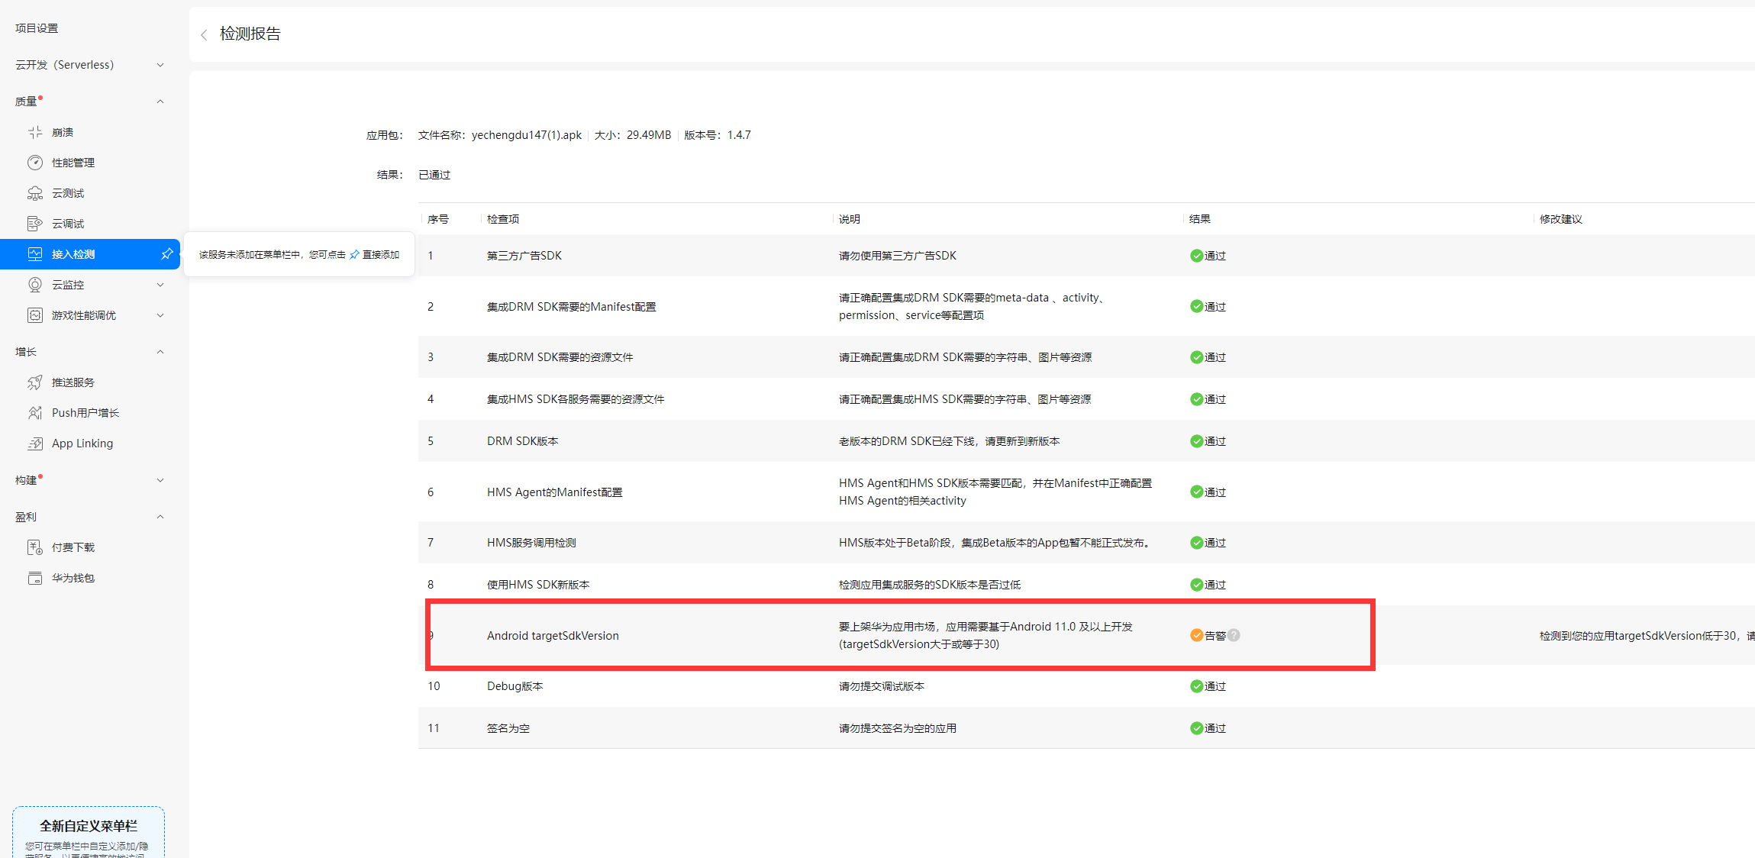
Task: Expand the 游戏性能调优 submenu chevron
Action: tap(160, 315)
